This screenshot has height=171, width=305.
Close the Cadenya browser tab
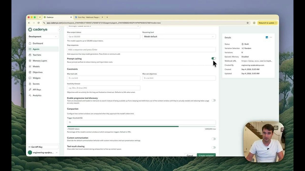click(x=71, y=17)
